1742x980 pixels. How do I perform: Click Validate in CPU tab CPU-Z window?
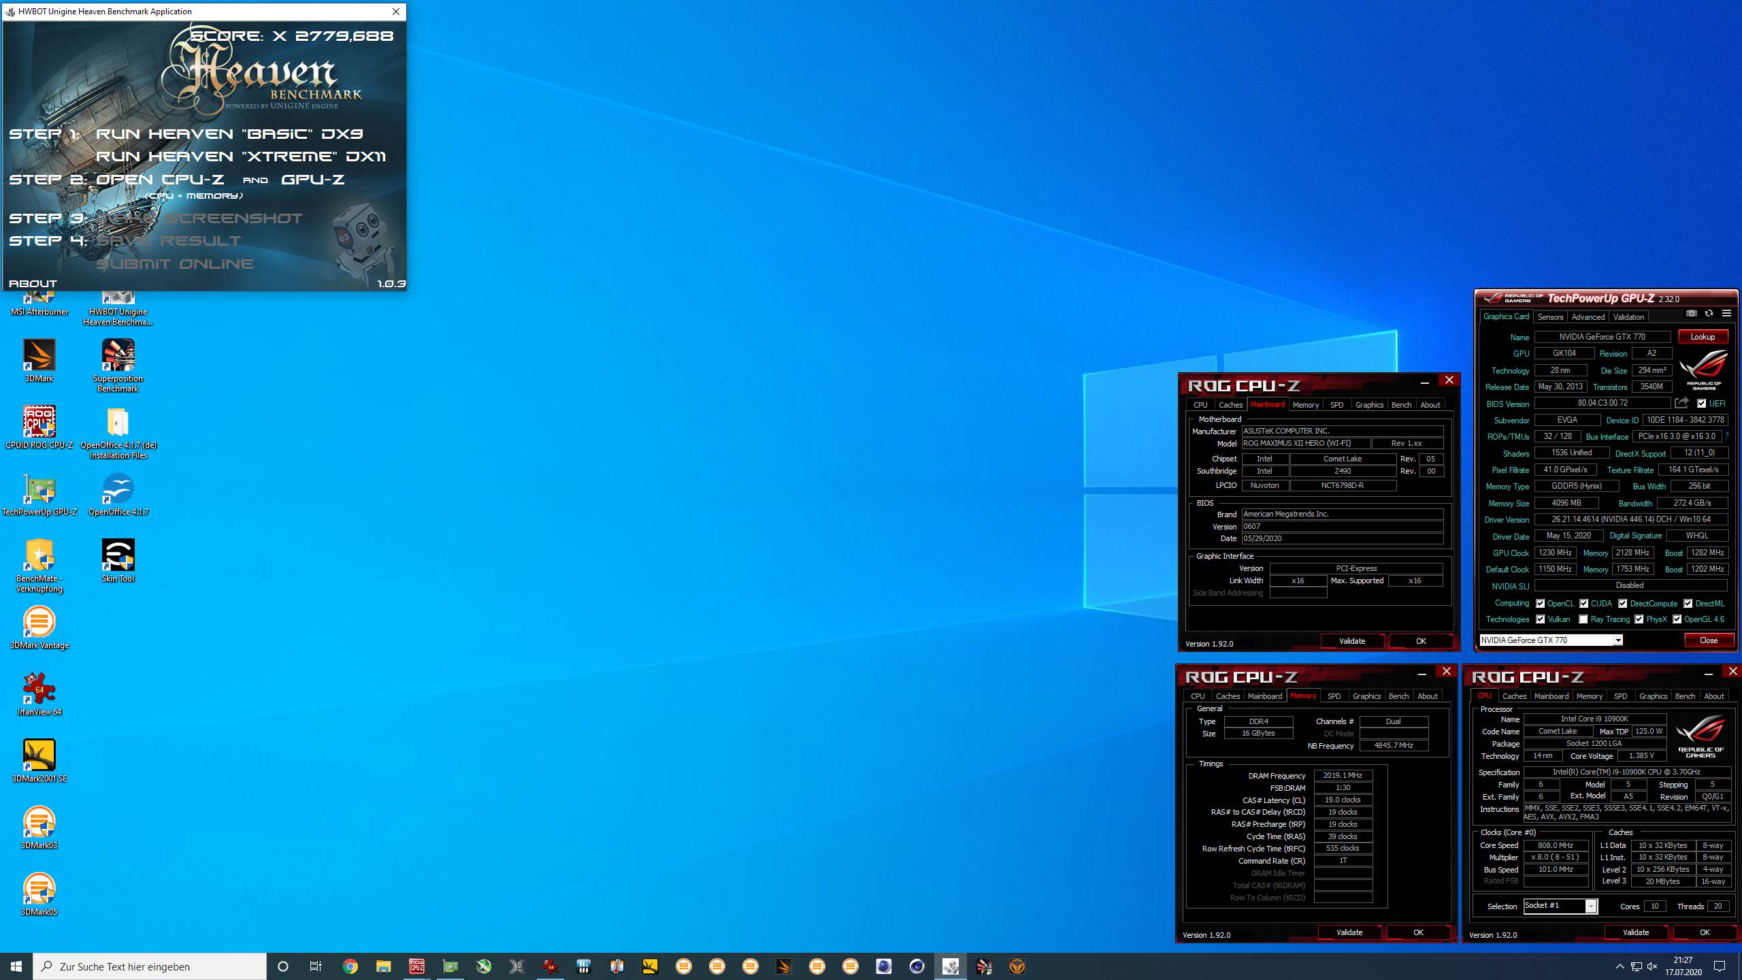(x=1636, y=932)
